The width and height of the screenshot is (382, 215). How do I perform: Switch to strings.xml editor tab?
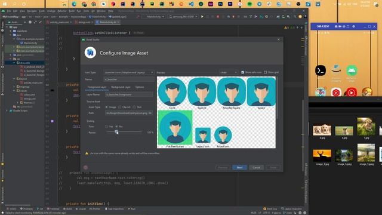pyautogui.click(x=84, y=22)
